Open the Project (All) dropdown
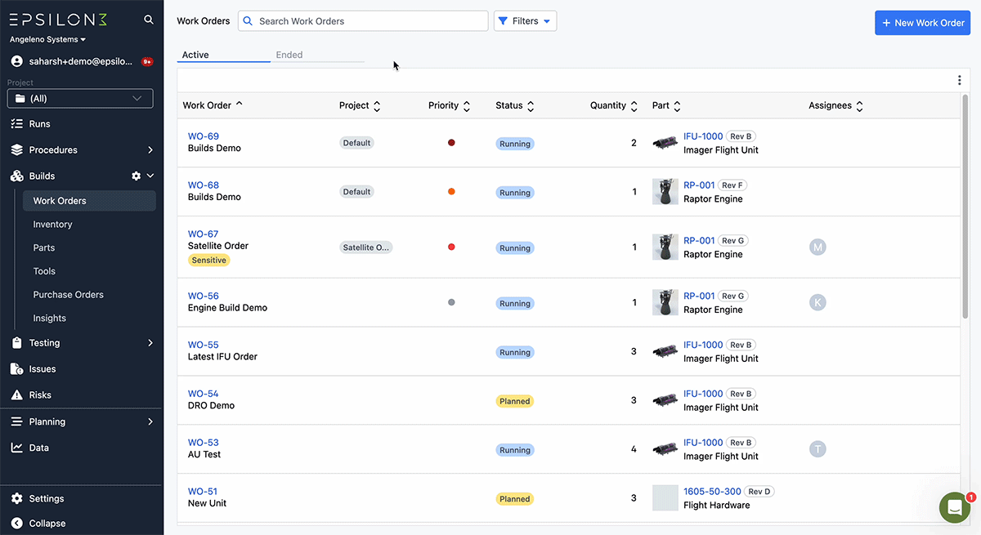The image size is (981, 535). click(x=80, y=98)
